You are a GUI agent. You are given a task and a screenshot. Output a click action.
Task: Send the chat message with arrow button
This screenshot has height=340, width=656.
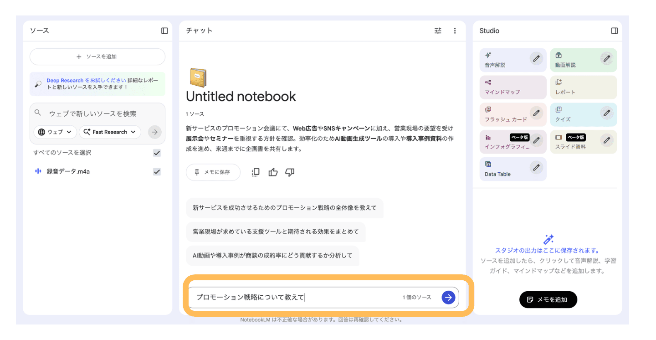coord(448,297)
